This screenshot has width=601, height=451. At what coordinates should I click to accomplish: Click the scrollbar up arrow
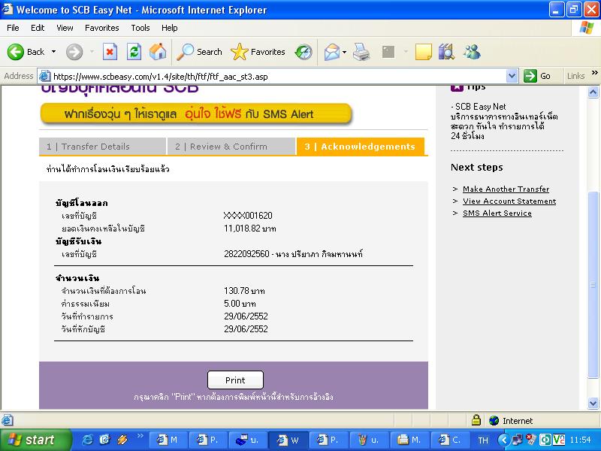(593, 92)
